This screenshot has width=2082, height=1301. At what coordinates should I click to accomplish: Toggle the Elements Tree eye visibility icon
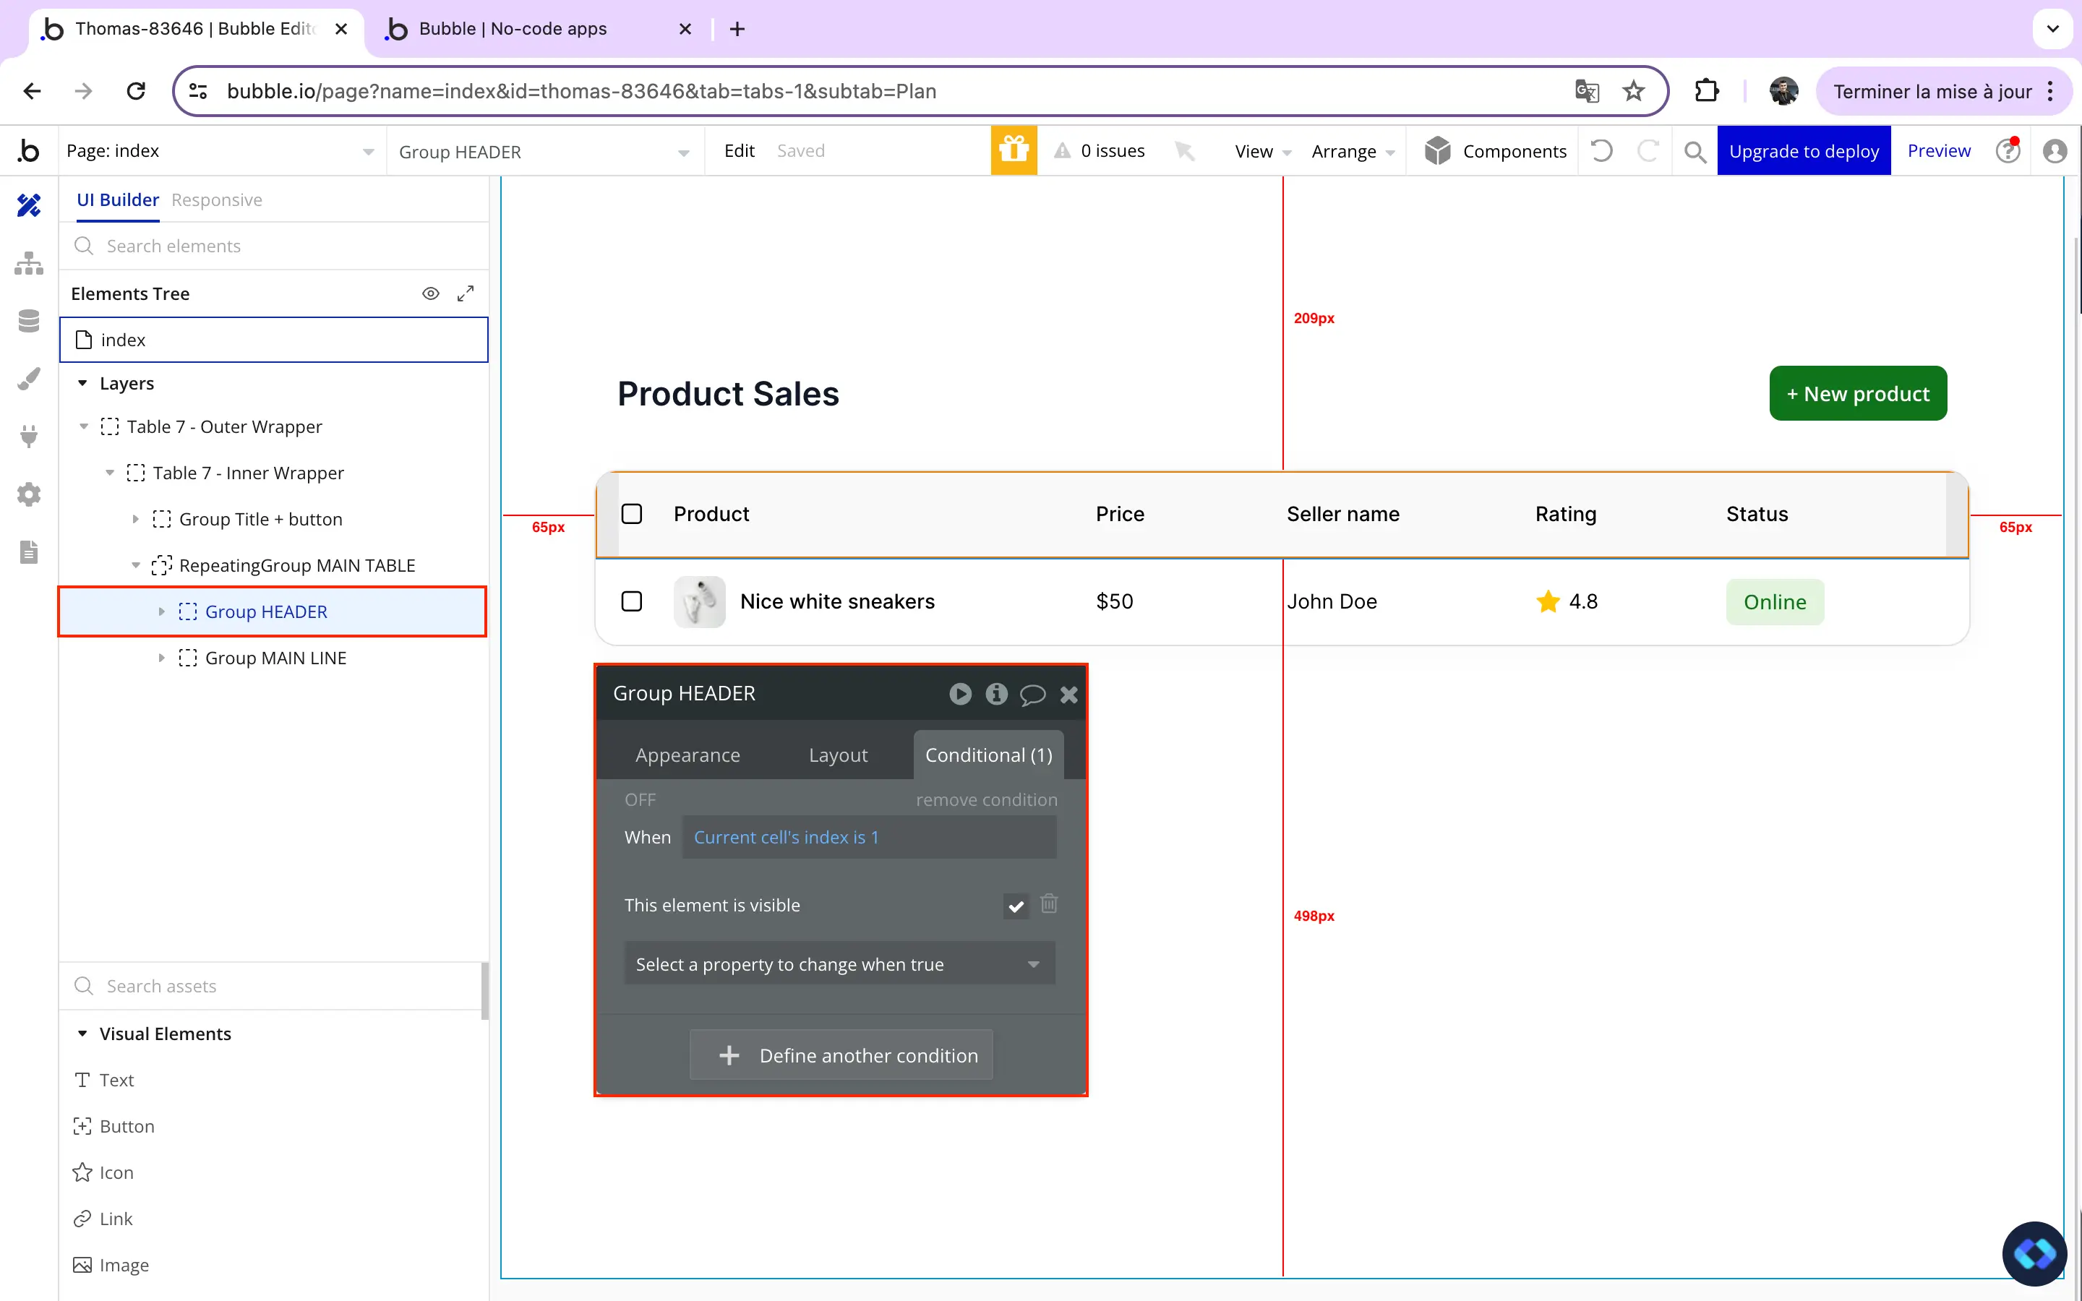(431, 293)
